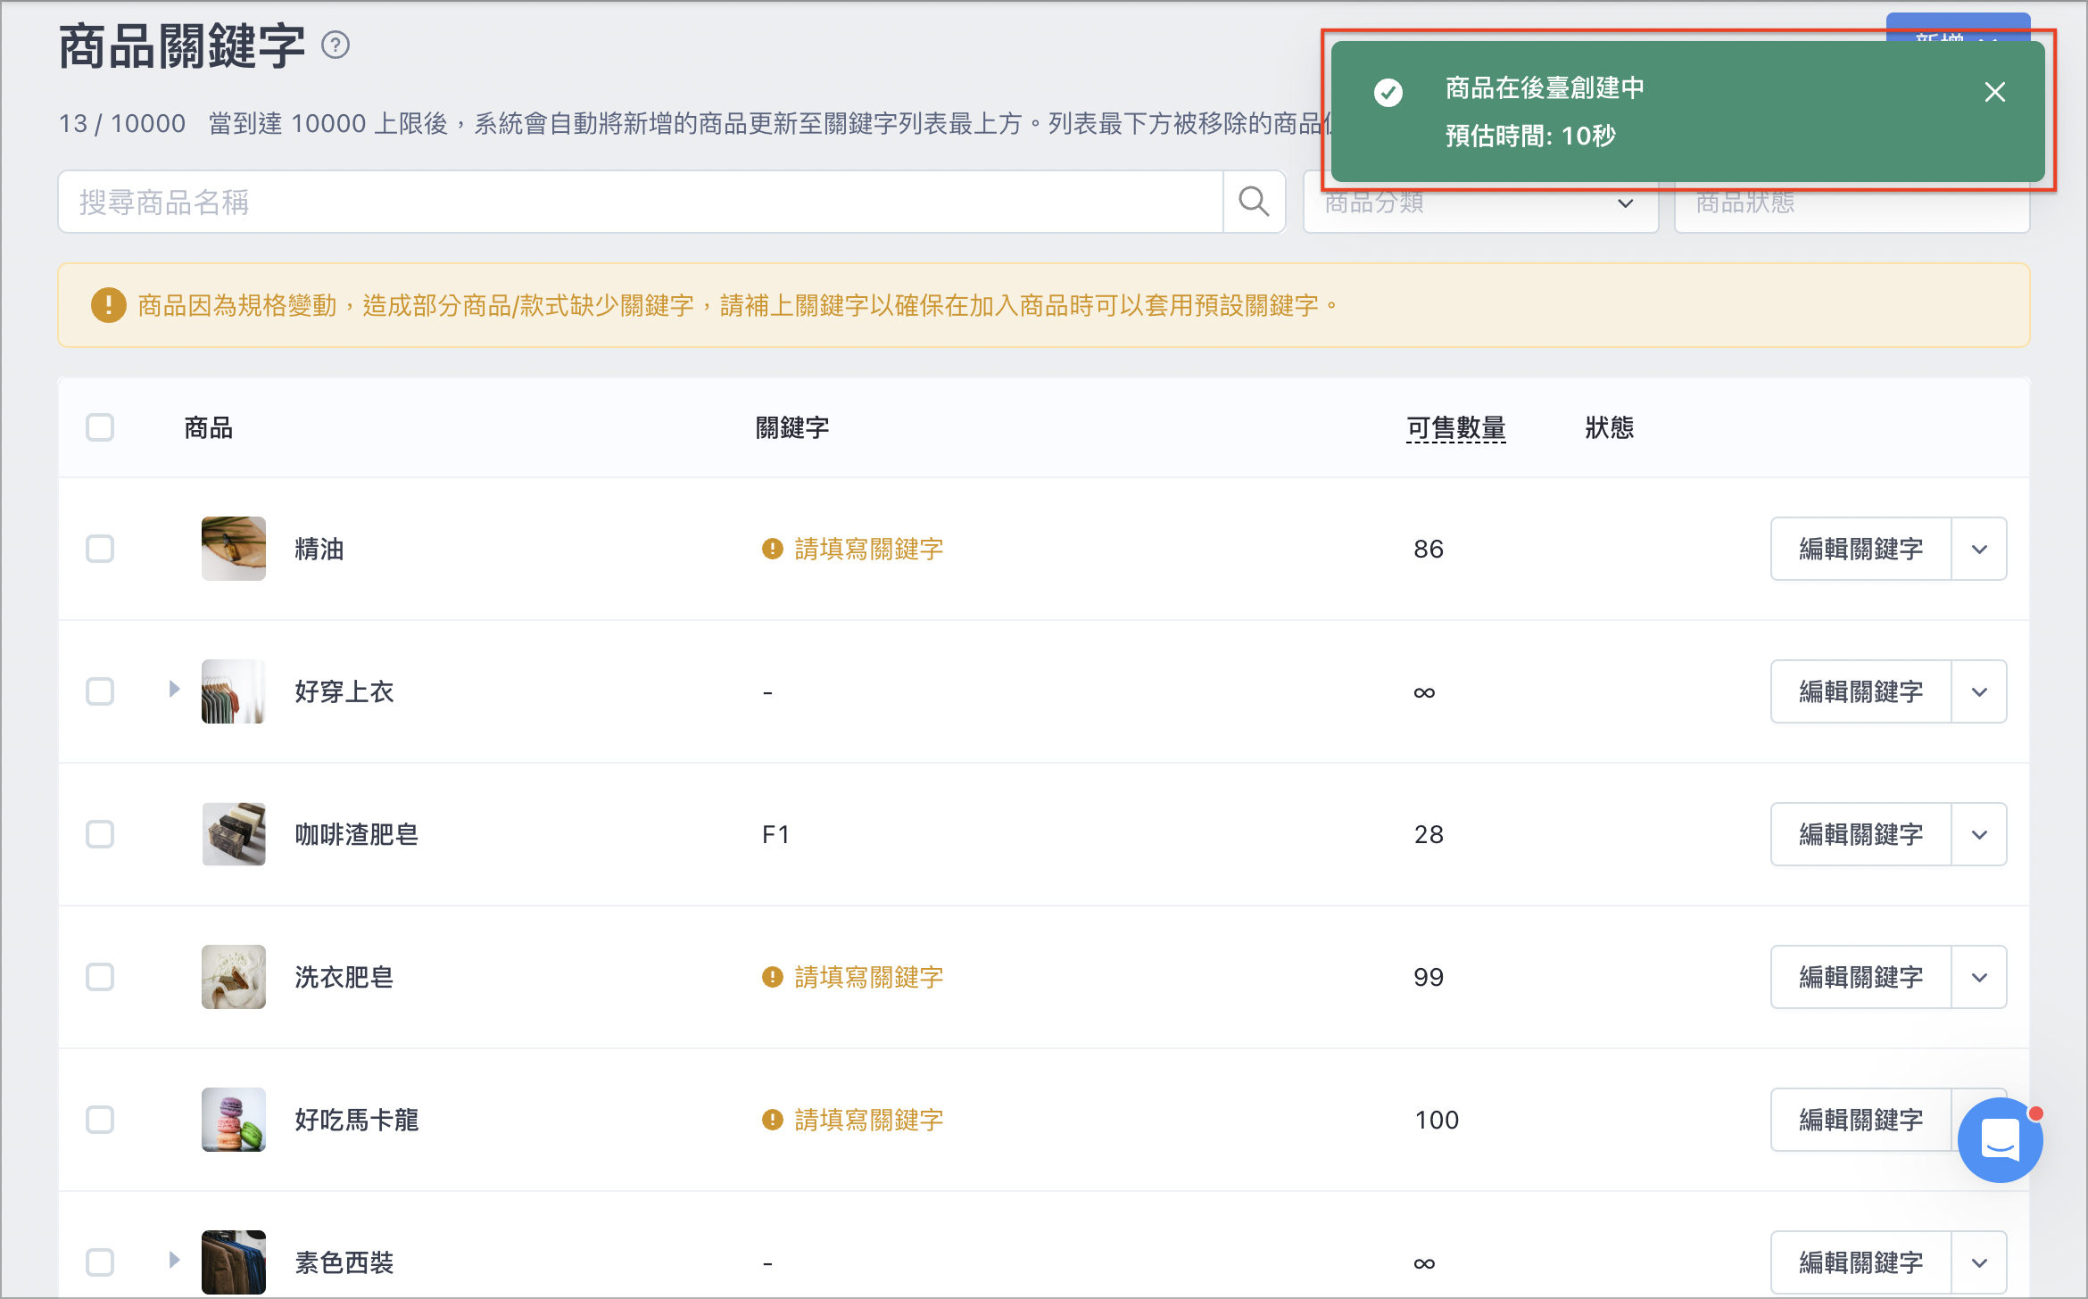This screenshot has height=1299, width=2088.
Task: Click the product name 精油
Action: pyautogui.click(x=319, y=549)
